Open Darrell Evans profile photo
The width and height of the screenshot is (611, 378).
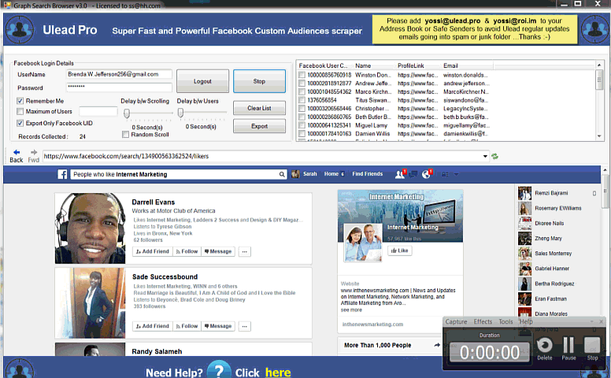[91, 228]
